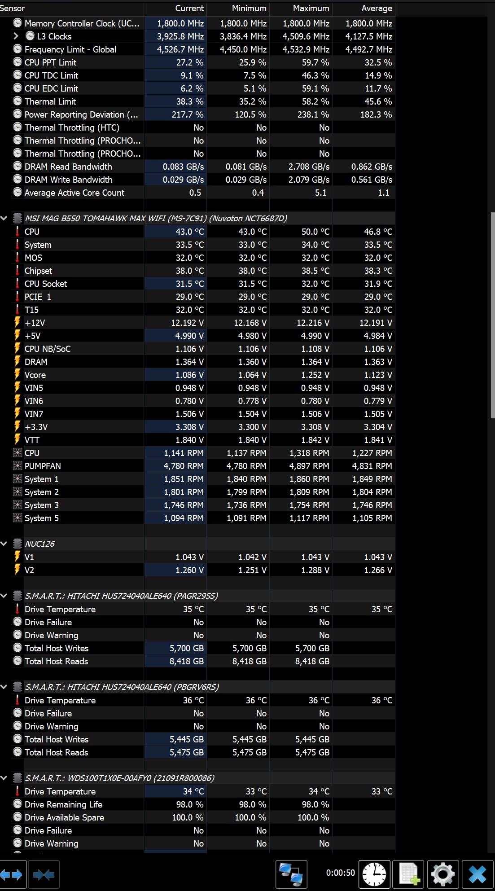Select the System 2 fan row

197,492
